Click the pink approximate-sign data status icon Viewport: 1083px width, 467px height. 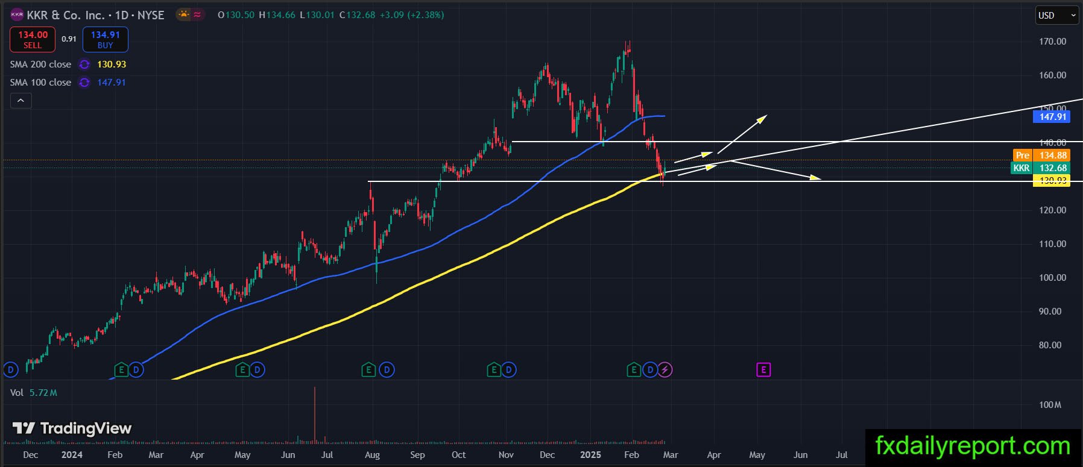198,14
